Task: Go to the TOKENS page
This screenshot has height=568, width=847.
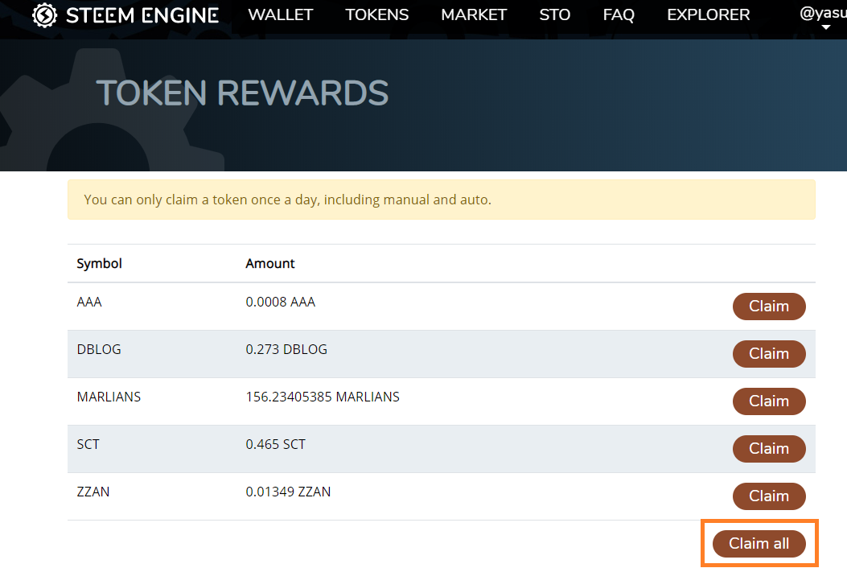Action: 376,15
